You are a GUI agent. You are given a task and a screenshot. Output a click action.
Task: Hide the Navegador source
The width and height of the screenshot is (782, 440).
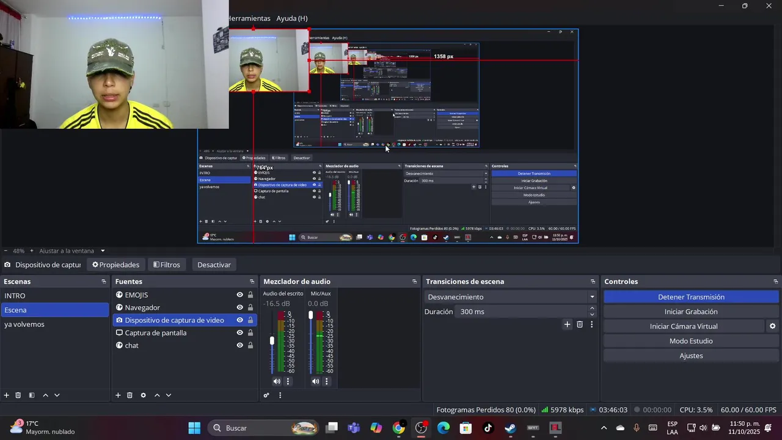(x=239, y=307)
